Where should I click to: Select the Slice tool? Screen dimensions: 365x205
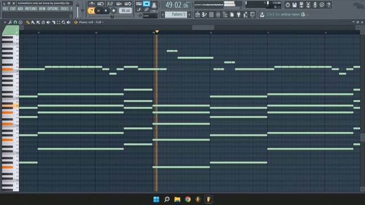coord(53,22)
